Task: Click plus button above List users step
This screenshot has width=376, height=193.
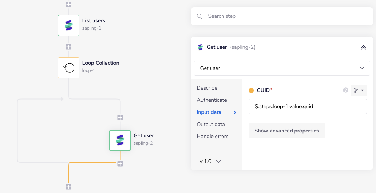Action: (68, 5)
